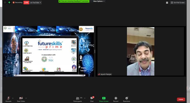Image resolution: width=190 pixels, height=103 pixels.
Task: Open the on YouTube live stream dropdown
Action: tap(35, 3)
